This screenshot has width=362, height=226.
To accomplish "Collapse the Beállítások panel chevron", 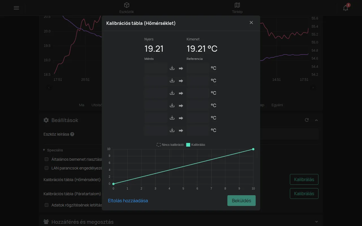I will click(x=316, y=120).
